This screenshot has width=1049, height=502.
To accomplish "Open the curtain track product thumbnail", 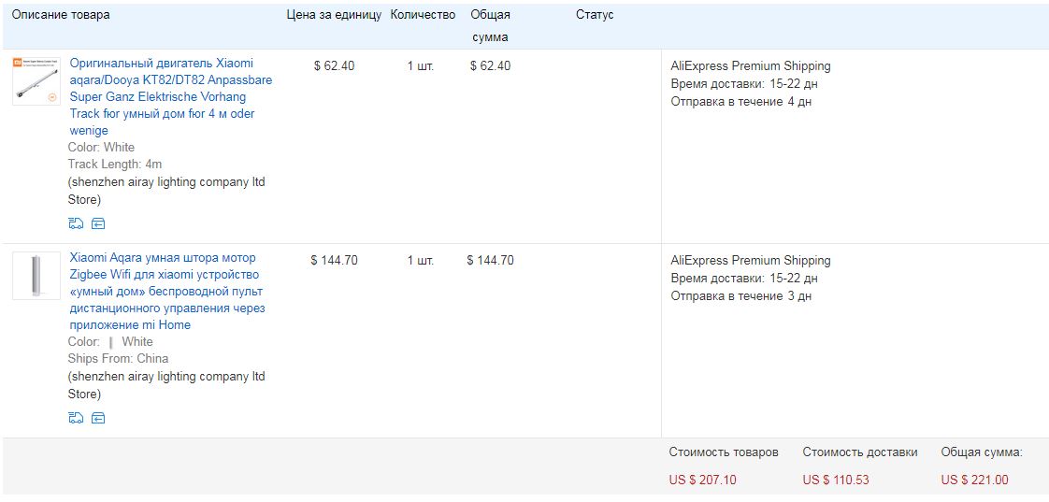I will 36,81.
